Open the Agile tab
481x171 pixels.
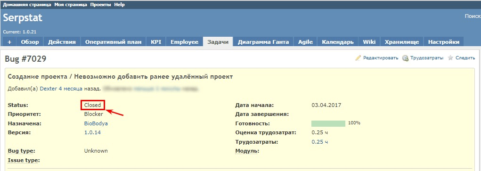point(306,42)
